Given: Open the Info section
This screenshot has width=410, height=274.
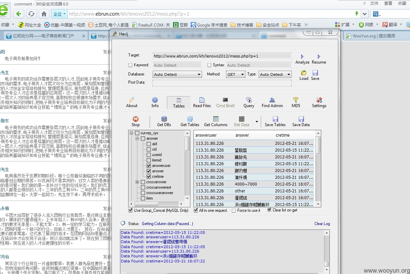Looking at the screenshot, I should tap(155, 102).
